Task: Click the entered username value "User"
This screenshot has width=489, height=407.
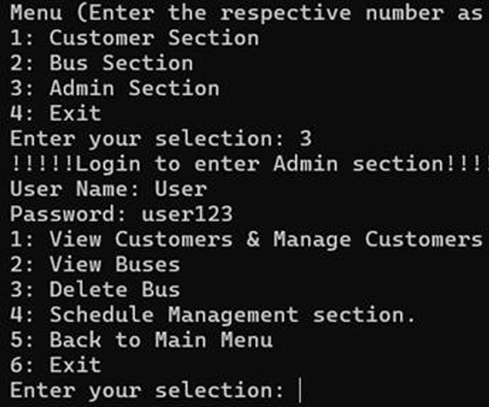Action: click(181, 189)
